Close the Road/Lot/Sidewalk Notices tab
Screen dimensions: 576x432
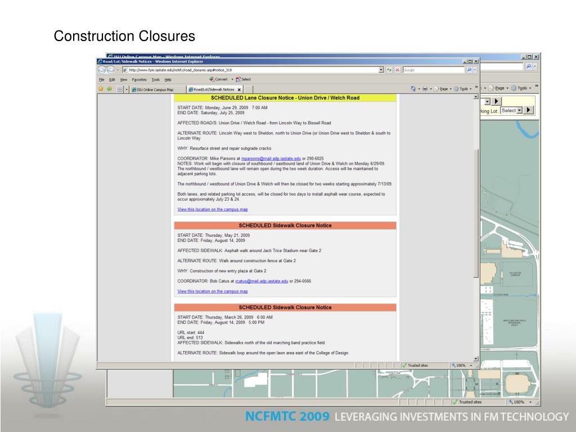pyautogui.click(x=239, y=89)
